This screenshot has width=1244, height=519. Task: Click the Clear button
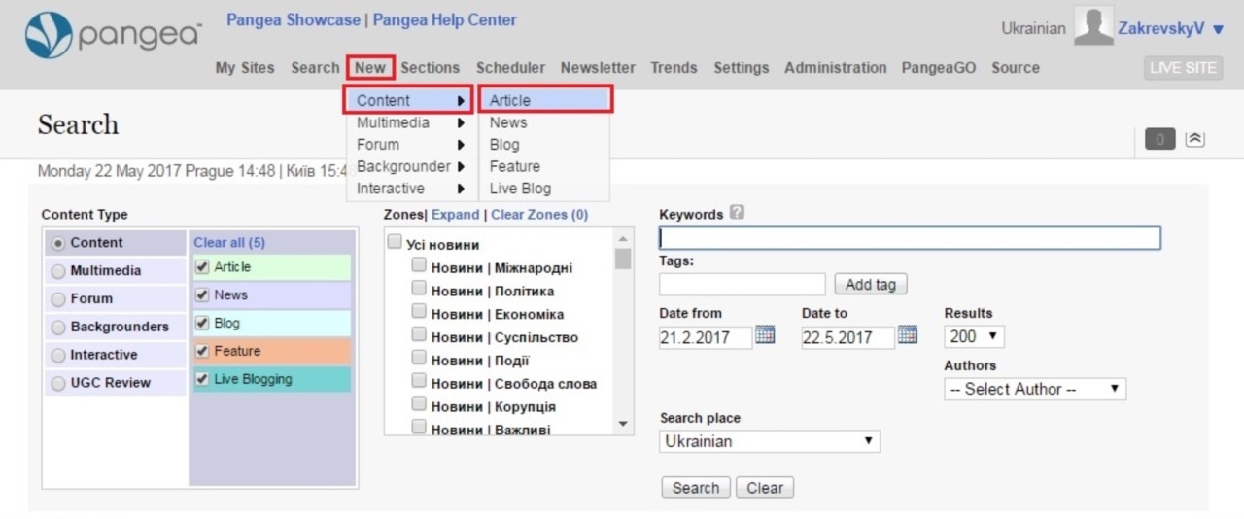[765, 488]
